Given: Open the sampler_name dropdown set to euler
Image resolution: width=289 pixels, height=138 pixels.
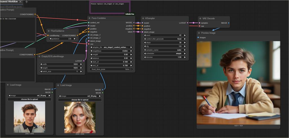Looking at the screenshot, I should tap(165, 50).
